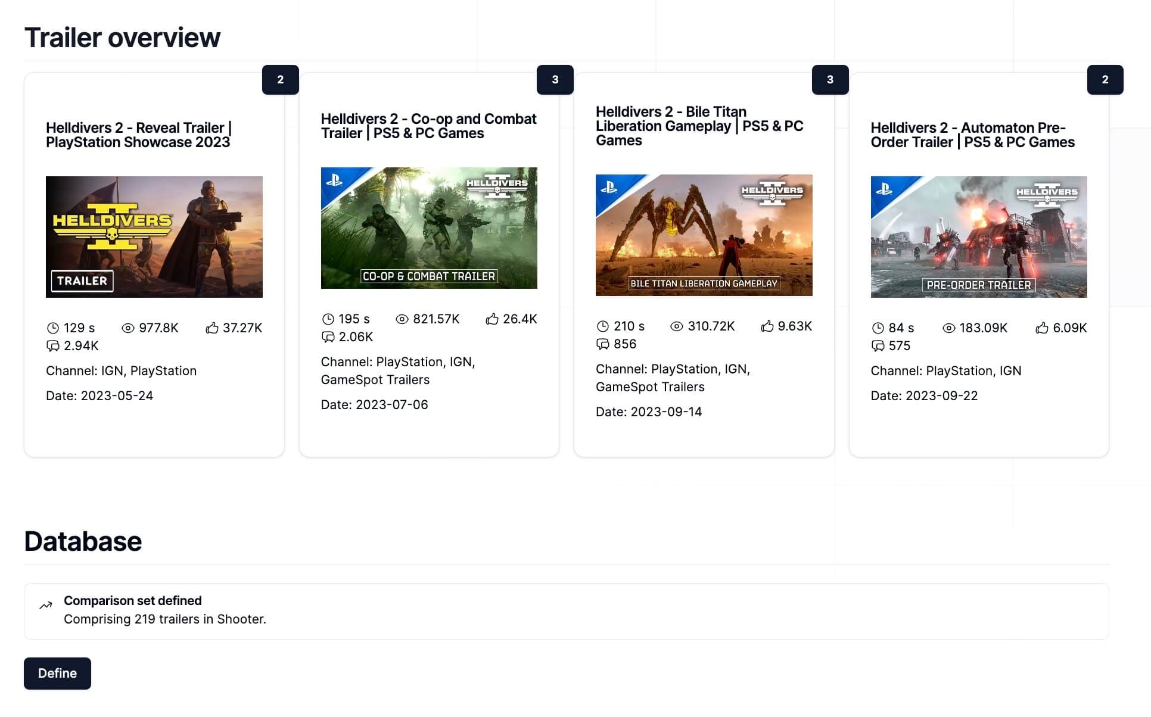
Task: Click the 310.72K view count
Action: point(711,326)
